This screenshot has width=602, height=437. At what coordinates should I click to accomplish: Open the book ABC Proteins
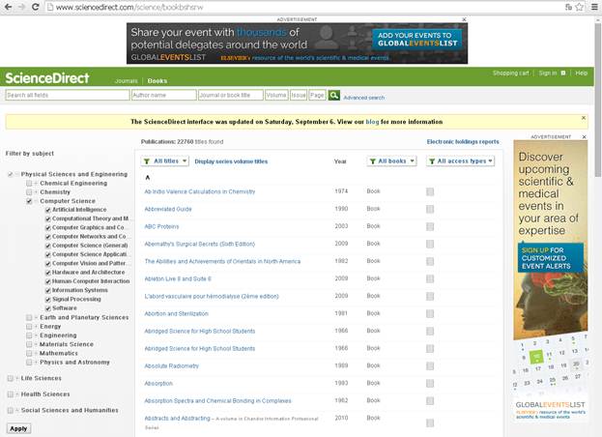click(x=161, y=226)
